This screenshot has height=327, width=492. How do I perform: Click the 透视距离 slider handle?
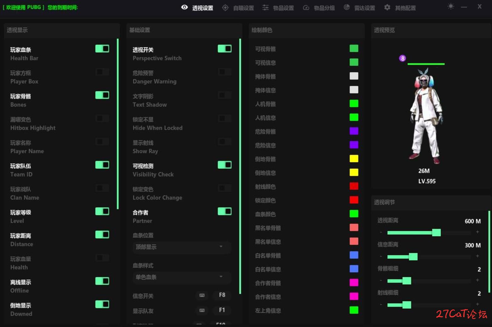(x=436, y=233)
